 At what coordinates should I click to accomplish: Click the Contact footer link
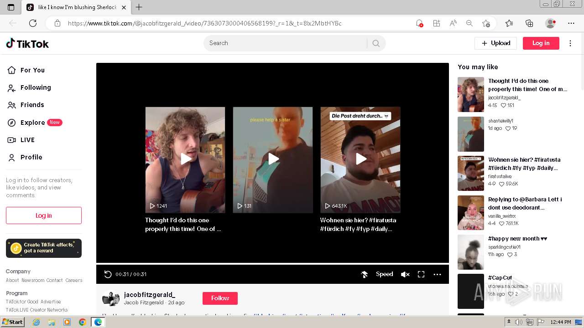tap(54, 280)
